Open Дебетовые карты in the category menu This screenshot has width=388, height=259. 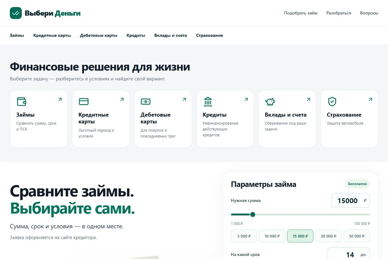tap(99, 35)
